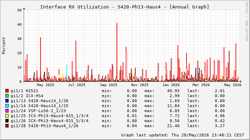Click the red gi1/1 H2522 legend swatch
This screenshot has width=250, height=140.
click(x=7, y=91)
